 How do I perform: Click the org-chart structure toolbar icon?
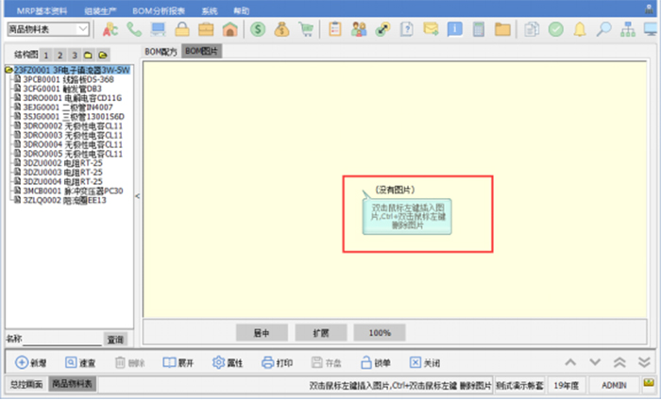[628, 29]
